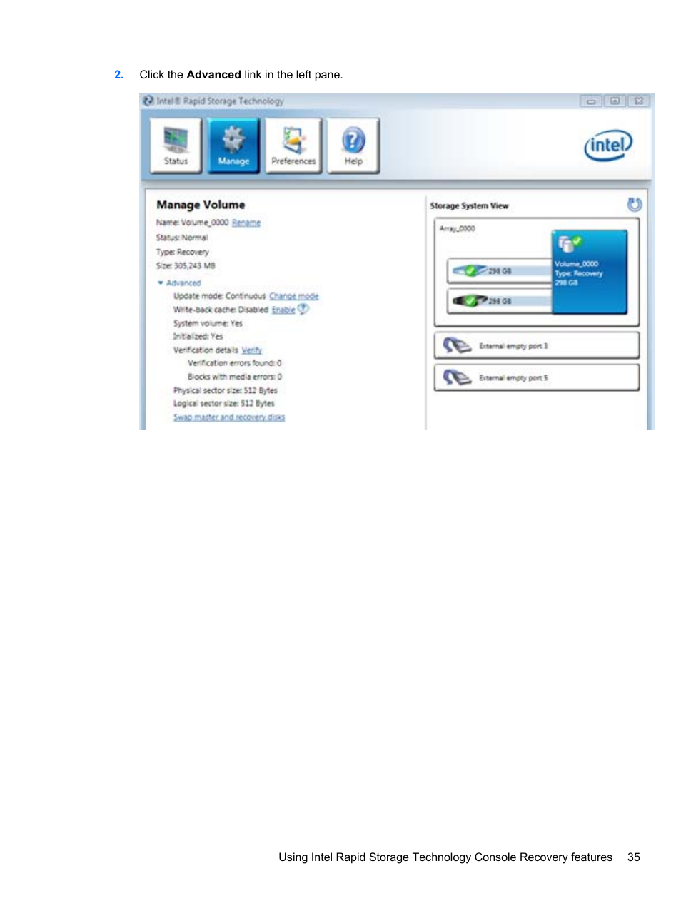Click the 'Size: 305,243 MB' text

pos(186,265)
